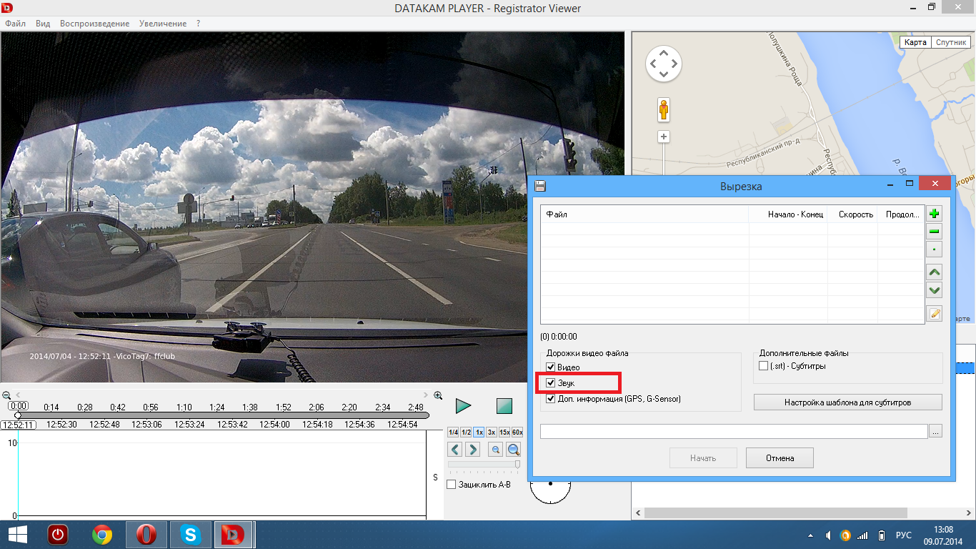Uncheck Доп. информация (GPS, G-Sensor)
Viewport: 976px width, 549px height.
(x=551, y=399)
